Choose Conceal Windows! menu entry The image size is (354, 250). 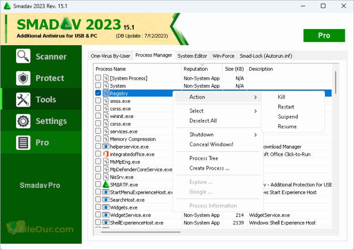[x=211, y=144]
